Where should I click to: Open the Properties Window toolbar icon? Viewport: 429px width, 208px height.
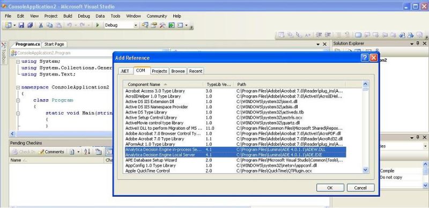click(x=154, y=25)
